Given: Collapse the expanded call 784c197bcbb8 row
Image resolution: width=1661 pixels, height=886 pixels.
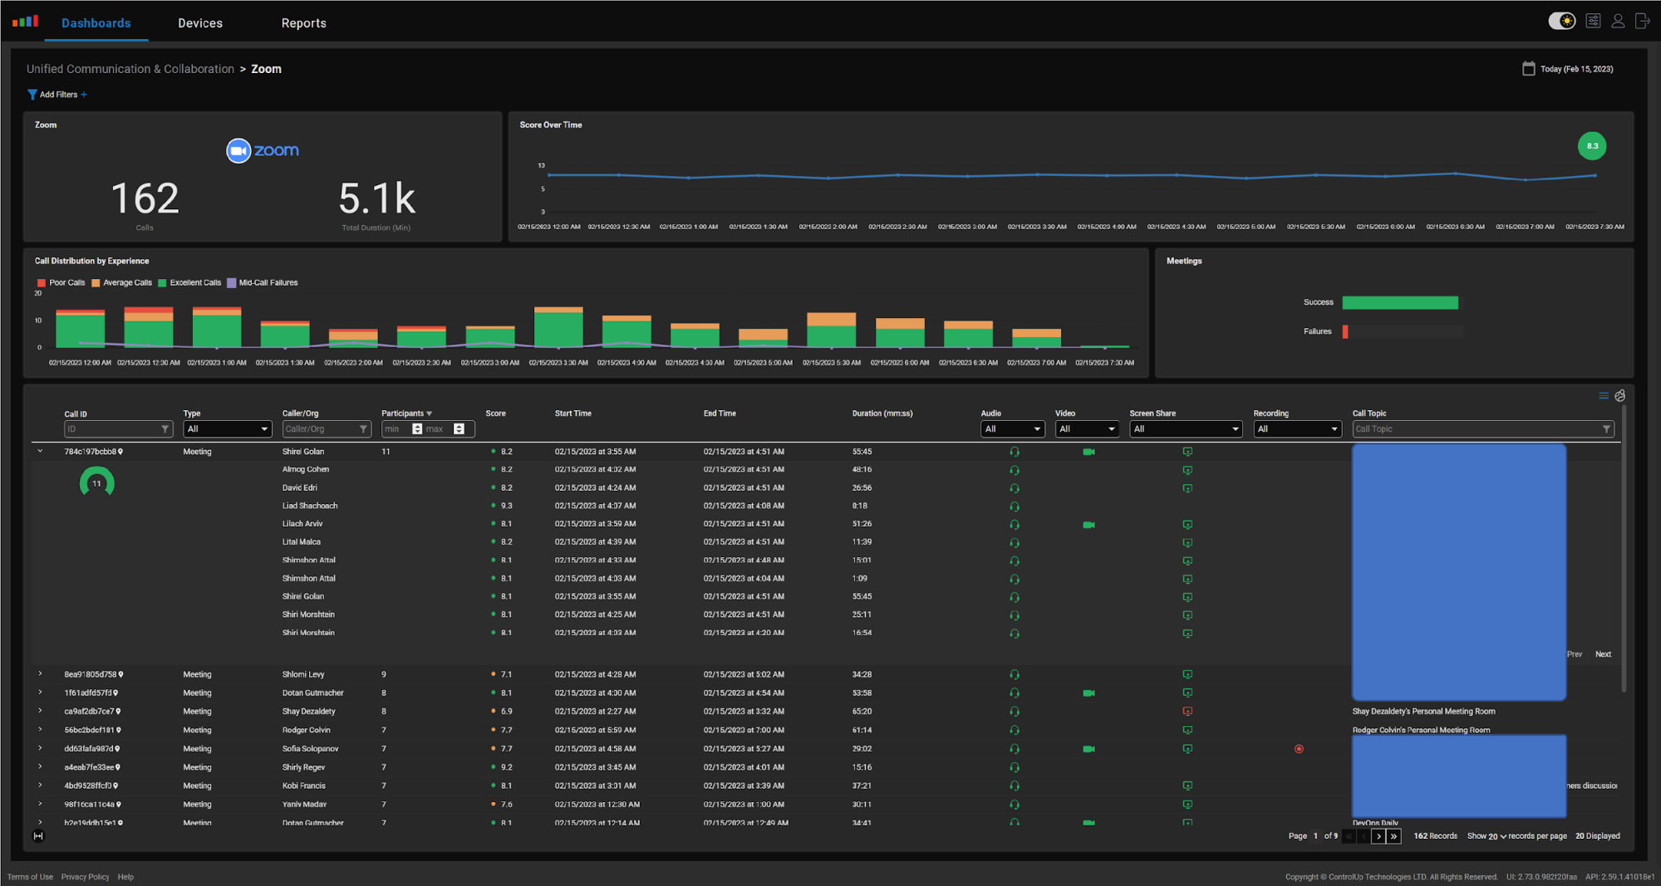Looking at the screenshot, I should pos(40,451).
